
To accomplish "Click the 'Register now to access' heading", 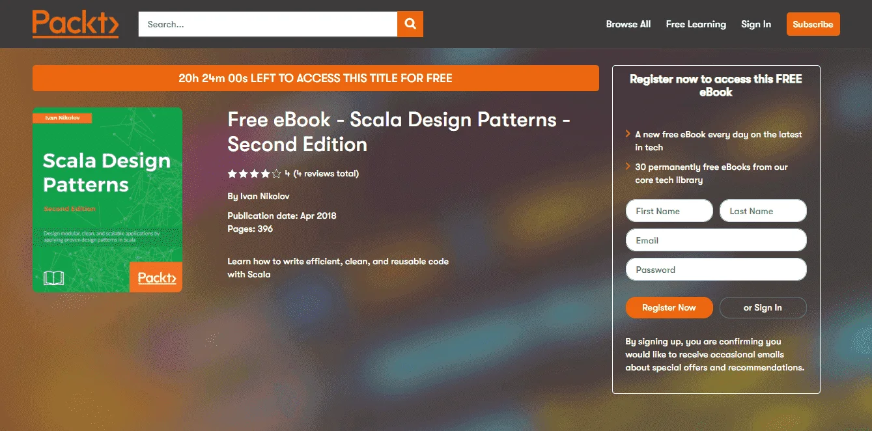I will coord(716,85).
